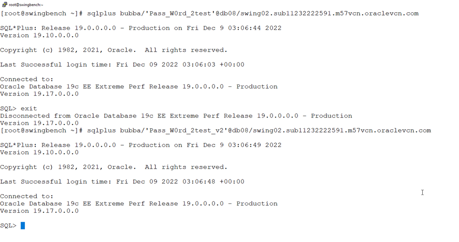Click 'Last Successful login time' 03:06:03 line
Screen dimensions: 459x242
(122, 64)
